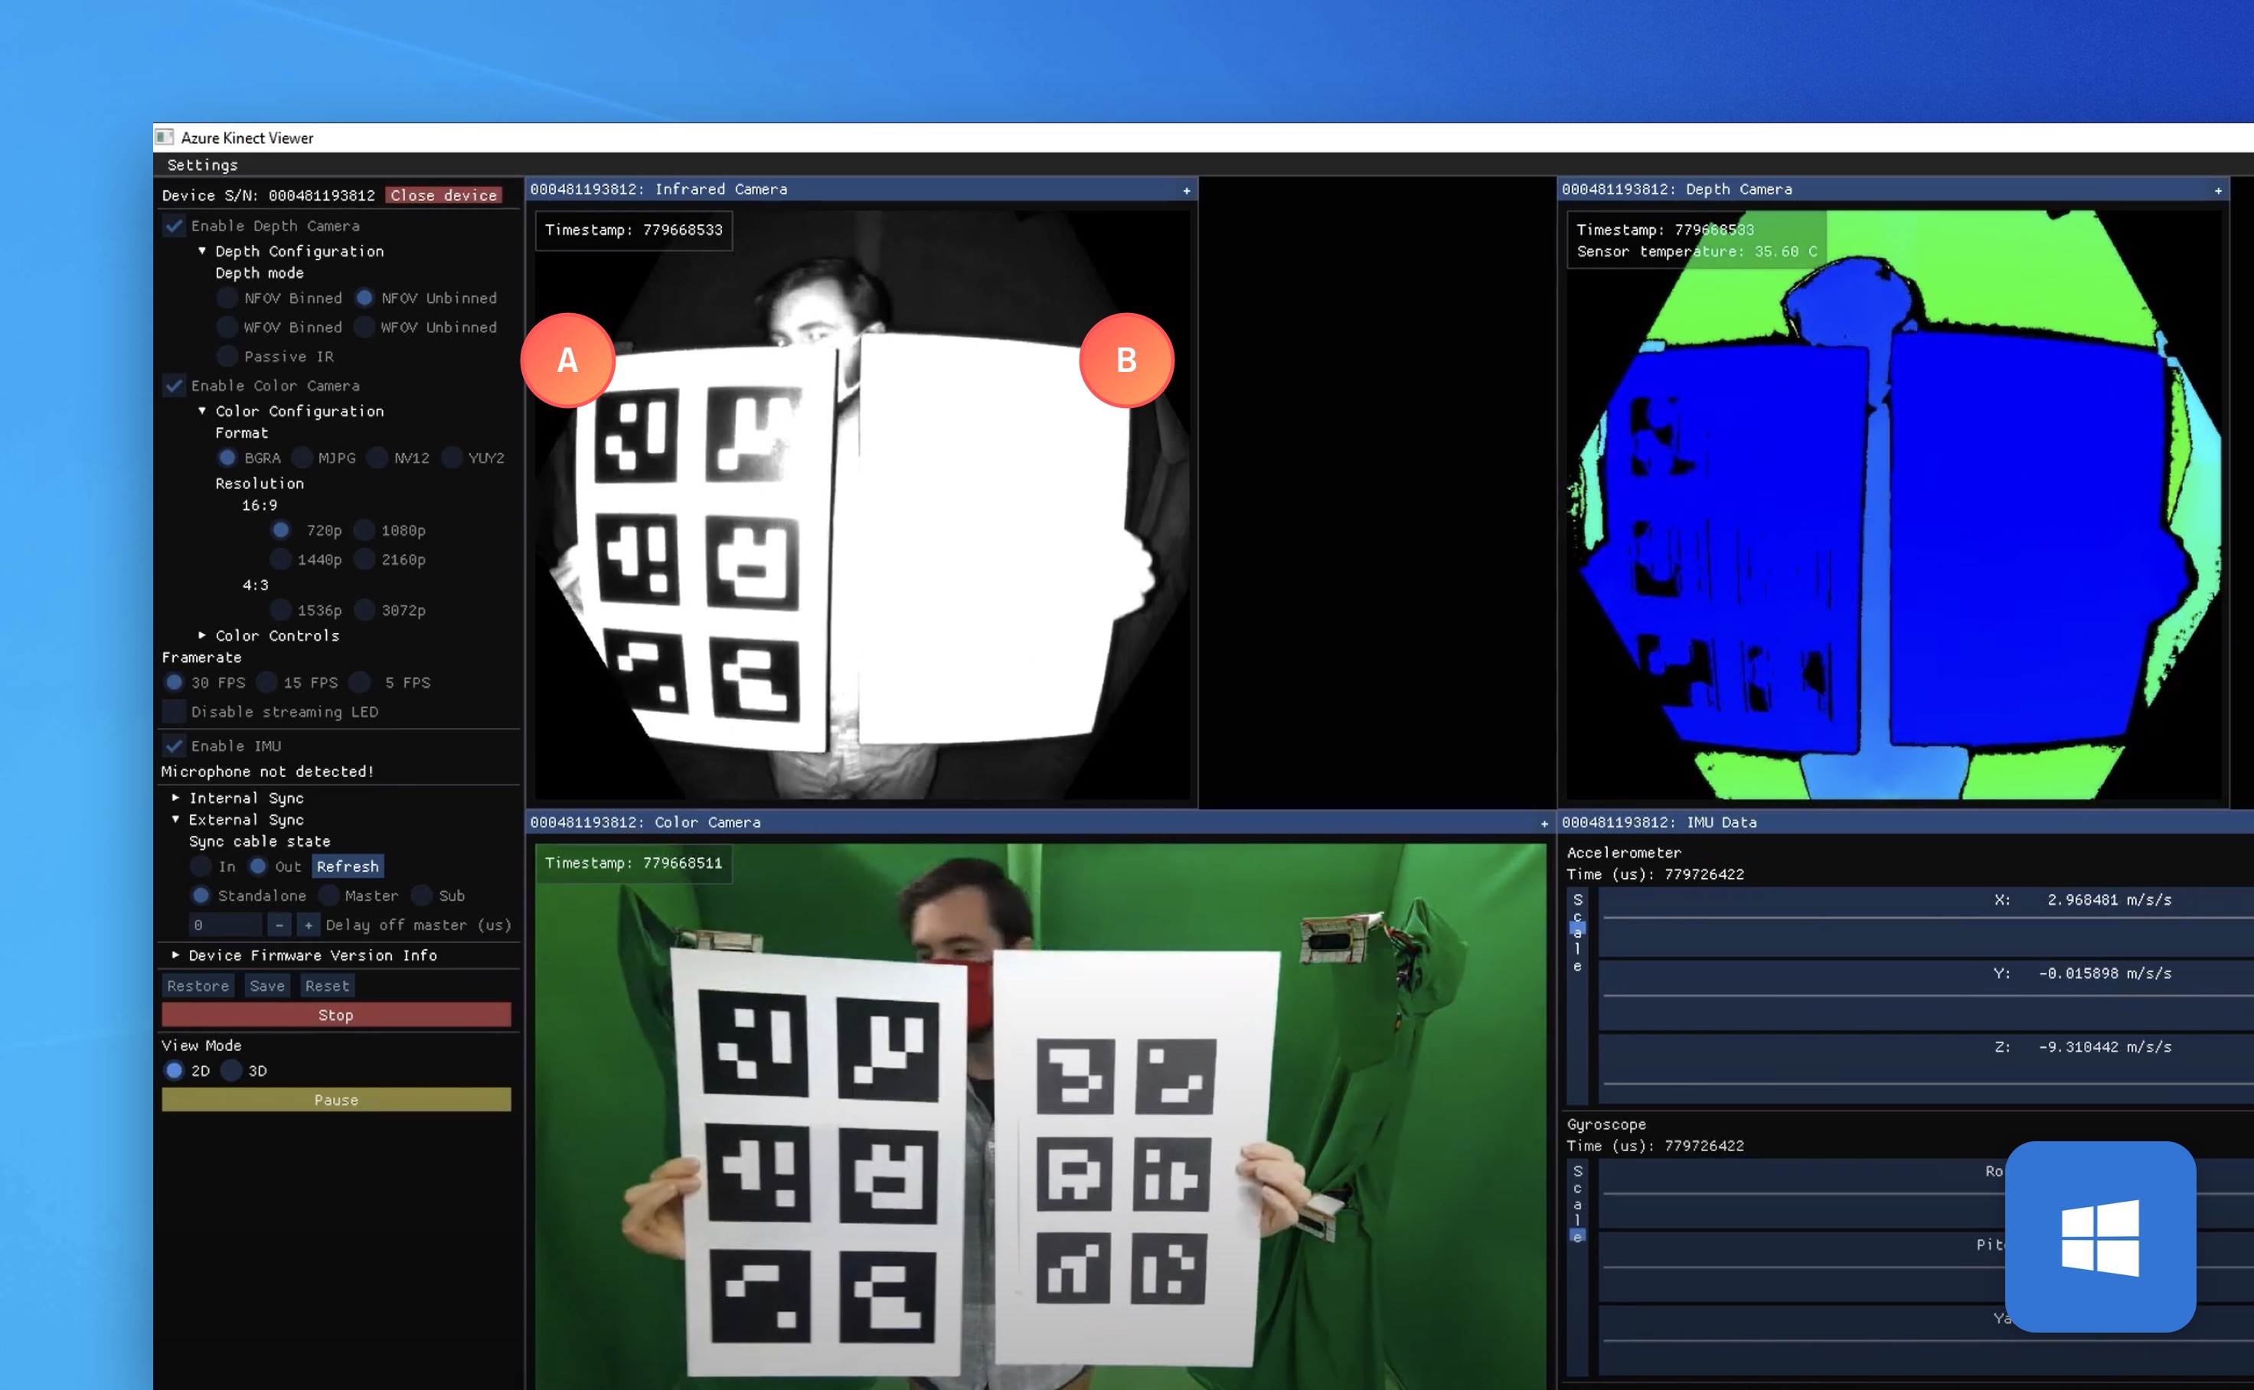This screenshot has height=1390, width=2254.
Task: Expand Device Firmware Version Info
Action: (177, 955)
